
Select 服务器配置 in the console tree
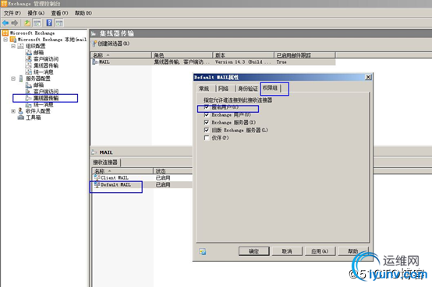(38, 79)
